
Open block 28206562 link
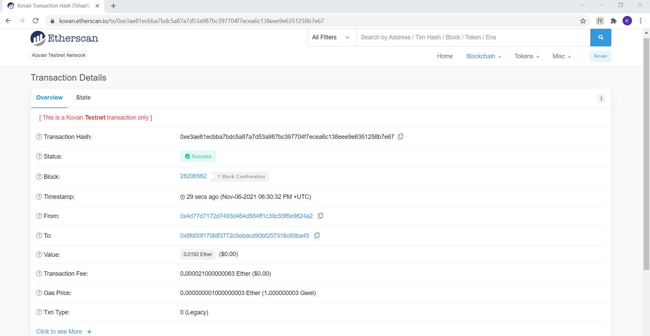coord(193,176)
